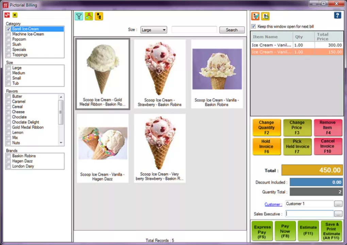This screenshot has height=245, width=347.
Task: Follow the Customer link
Action: [273, 204]
